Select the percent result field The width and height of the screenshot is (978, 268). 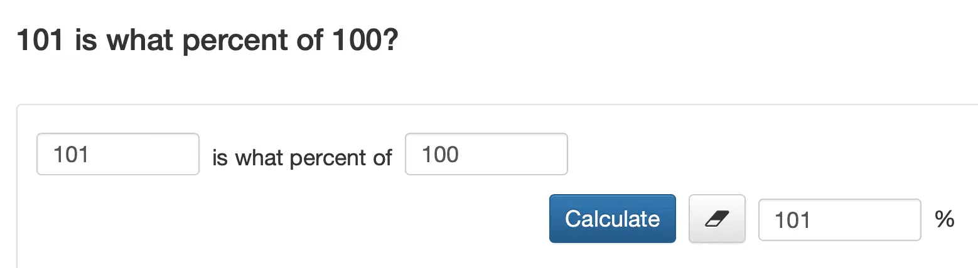pyautogui.click(x=839, y=219)
